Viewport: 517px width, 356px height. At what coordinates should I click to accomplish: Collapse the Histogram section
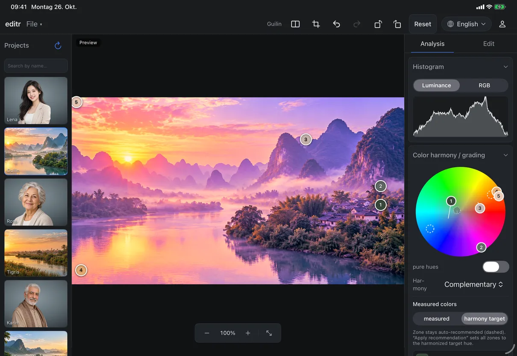pos(505,67)
